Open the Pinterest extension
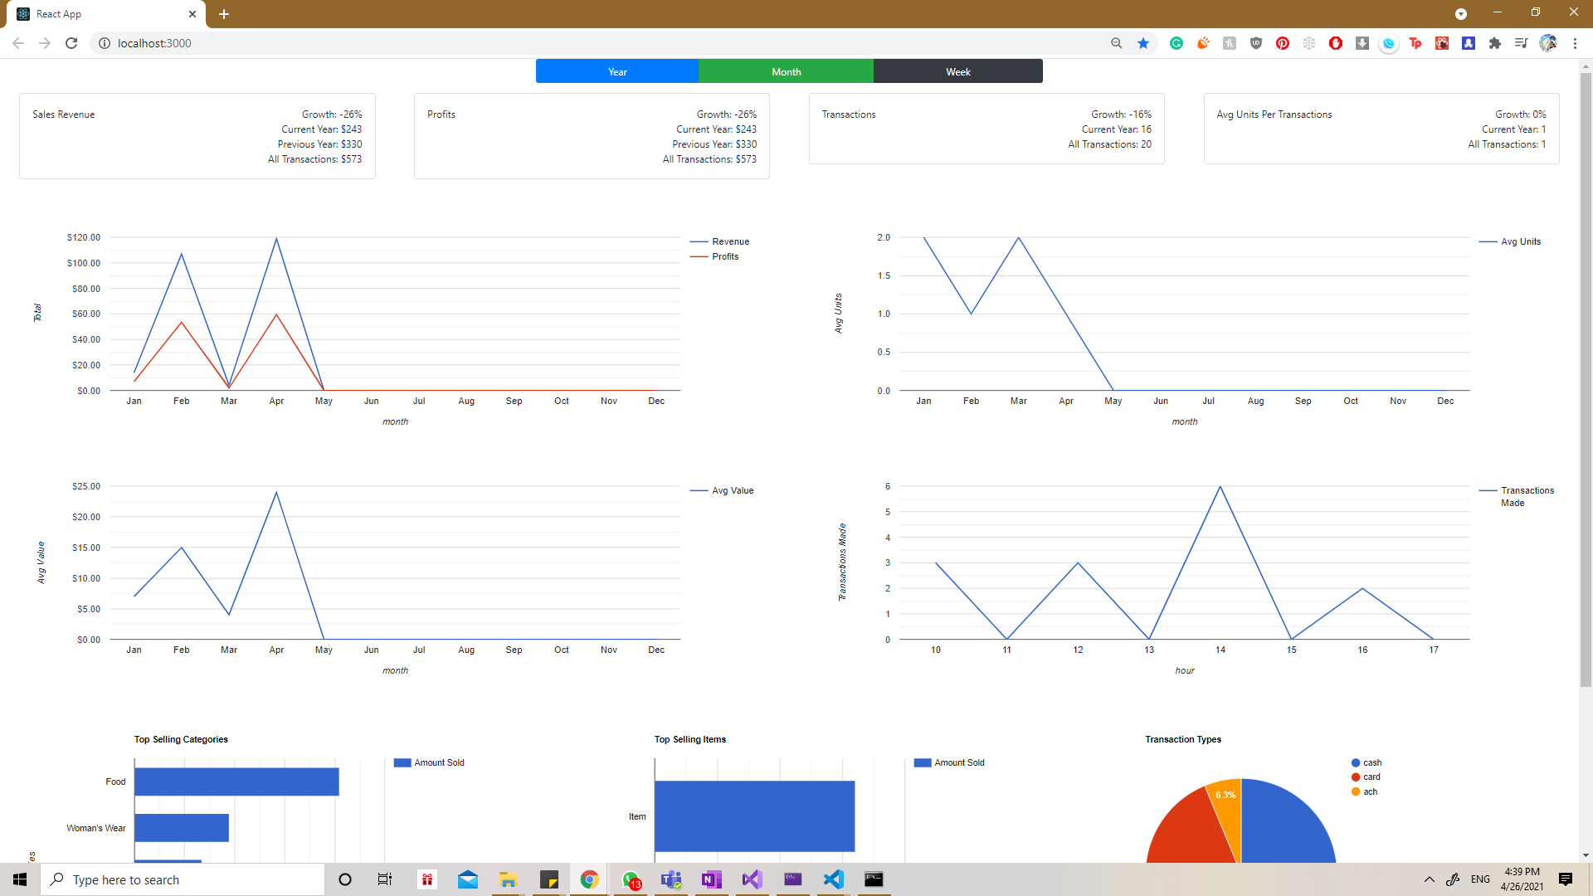 click(x=1283, y=43)
